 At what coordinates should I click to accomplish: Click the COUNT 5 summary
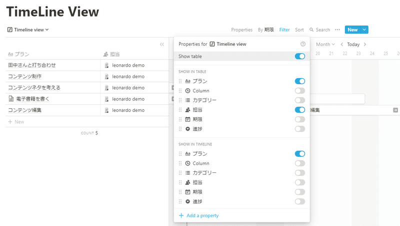(x=89, y=133)
